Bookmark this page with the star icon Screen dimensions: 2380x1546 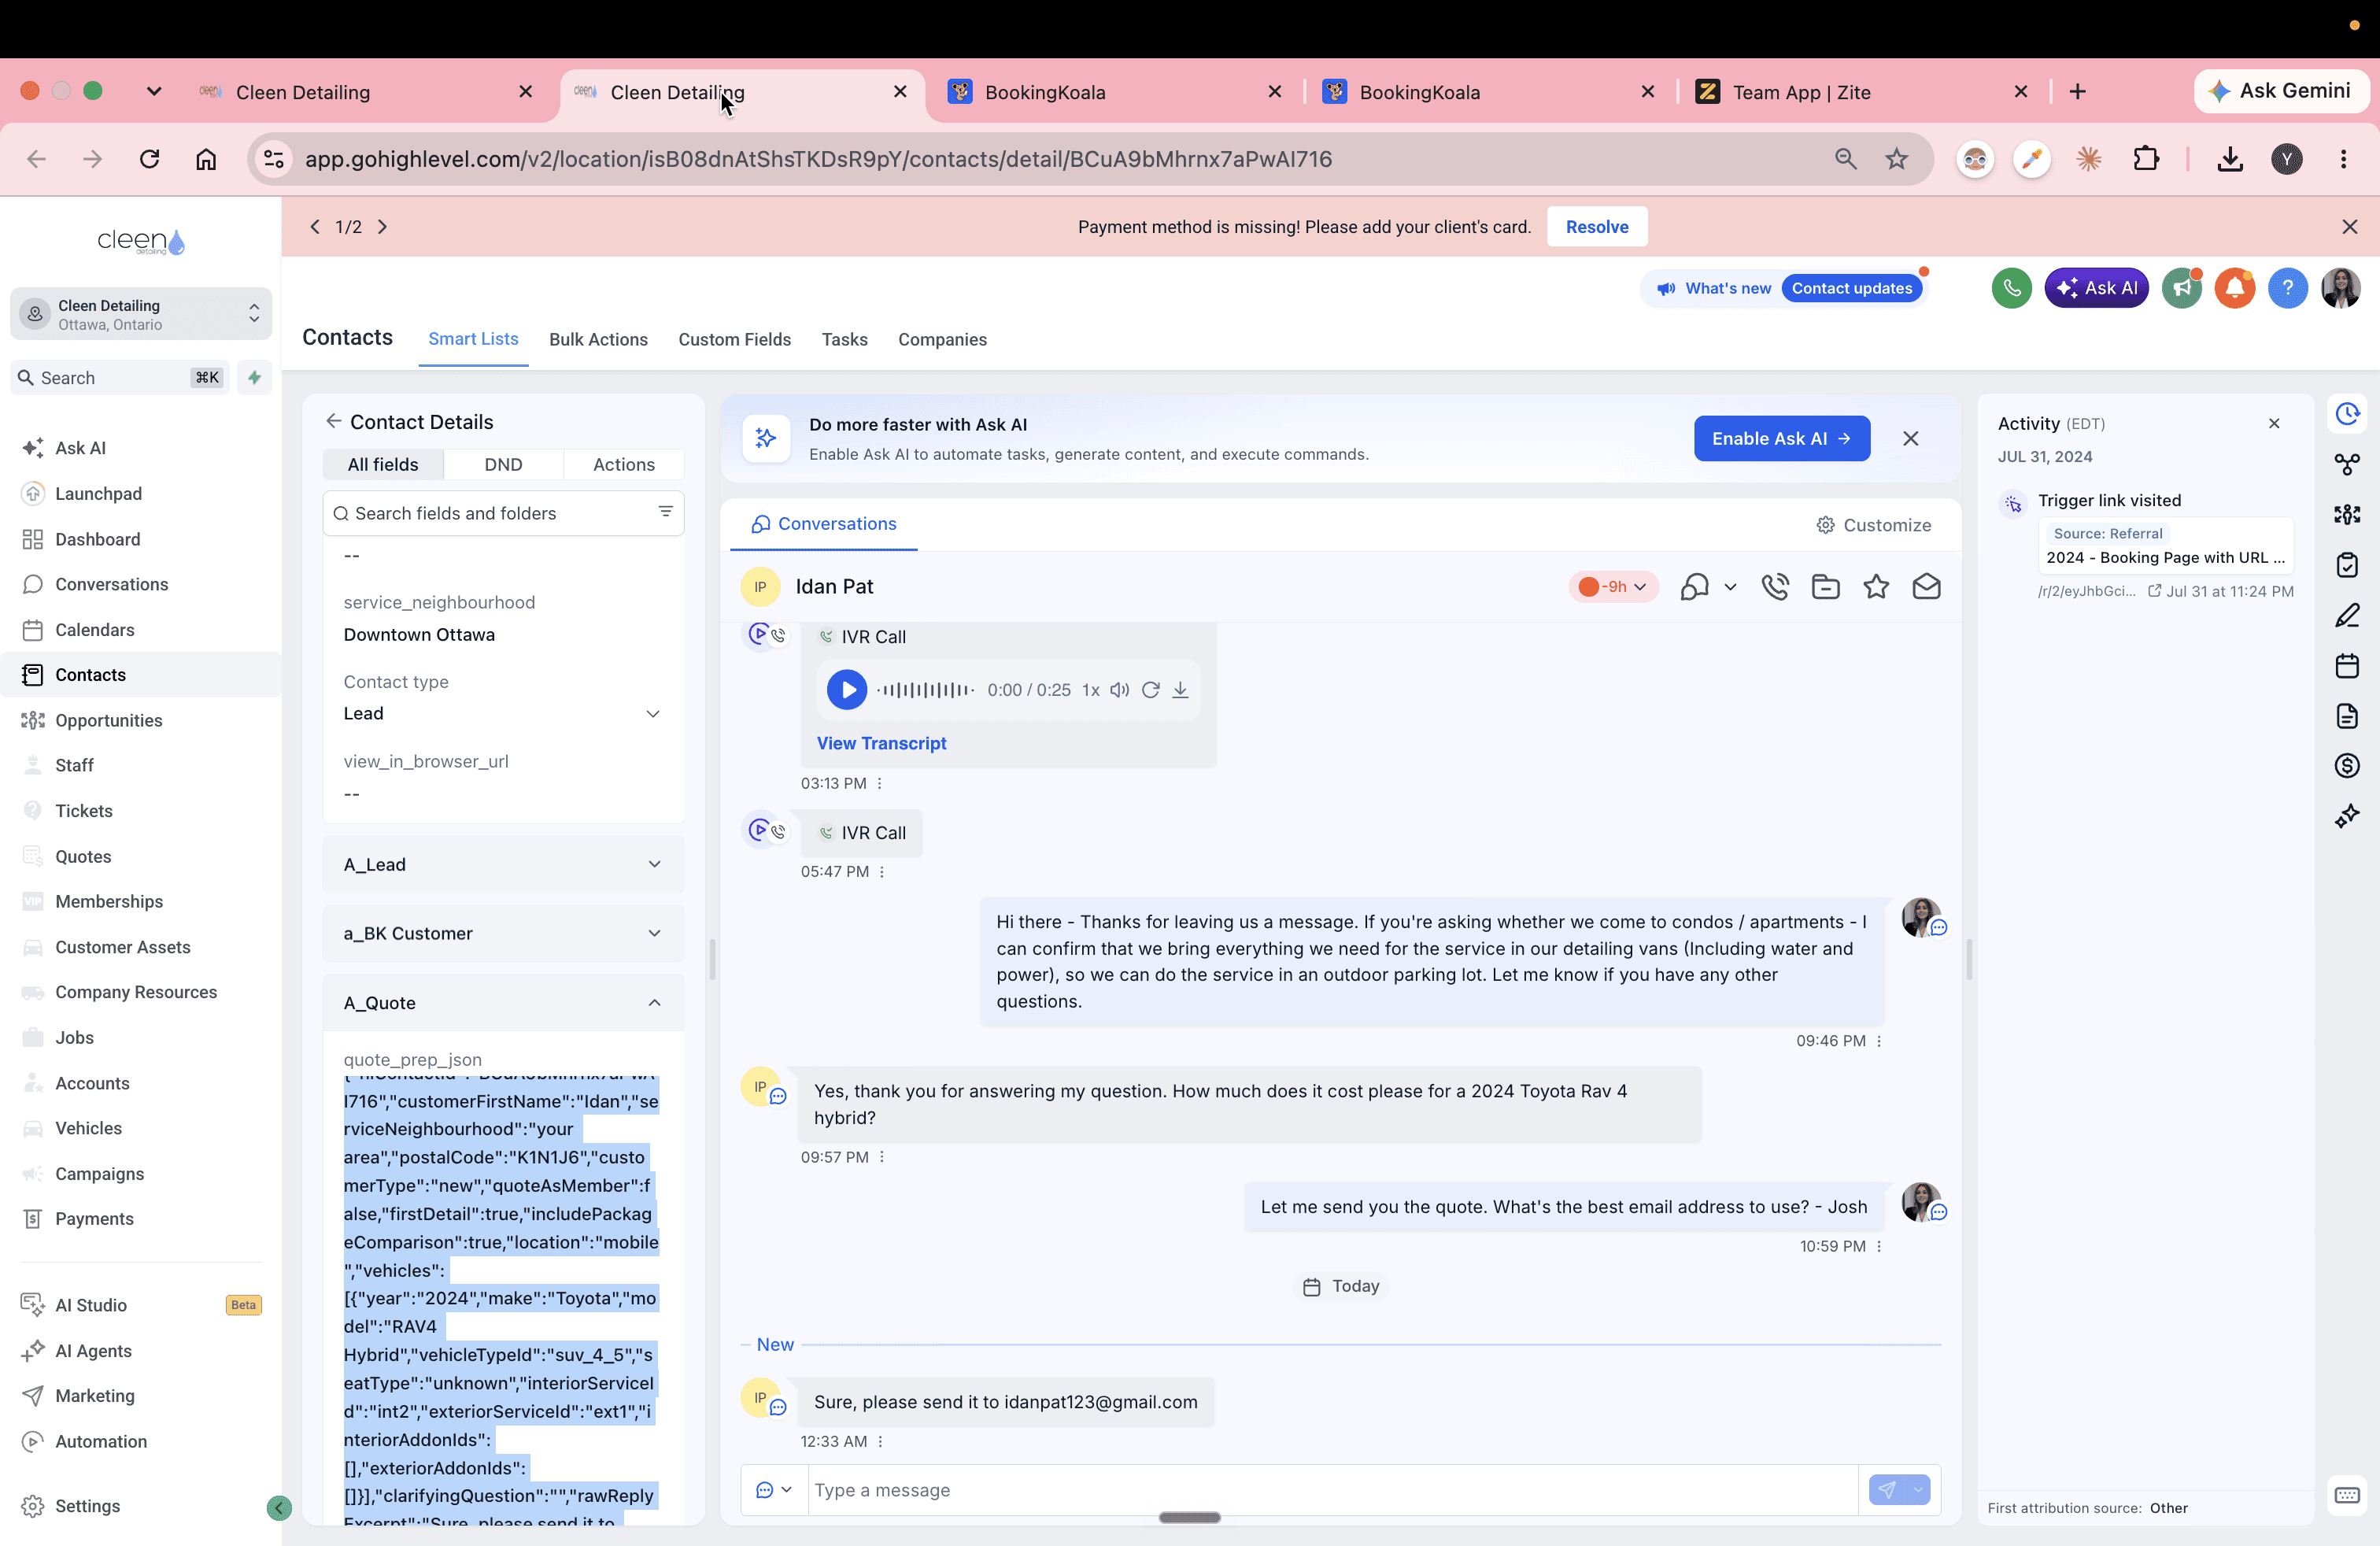1896,159
